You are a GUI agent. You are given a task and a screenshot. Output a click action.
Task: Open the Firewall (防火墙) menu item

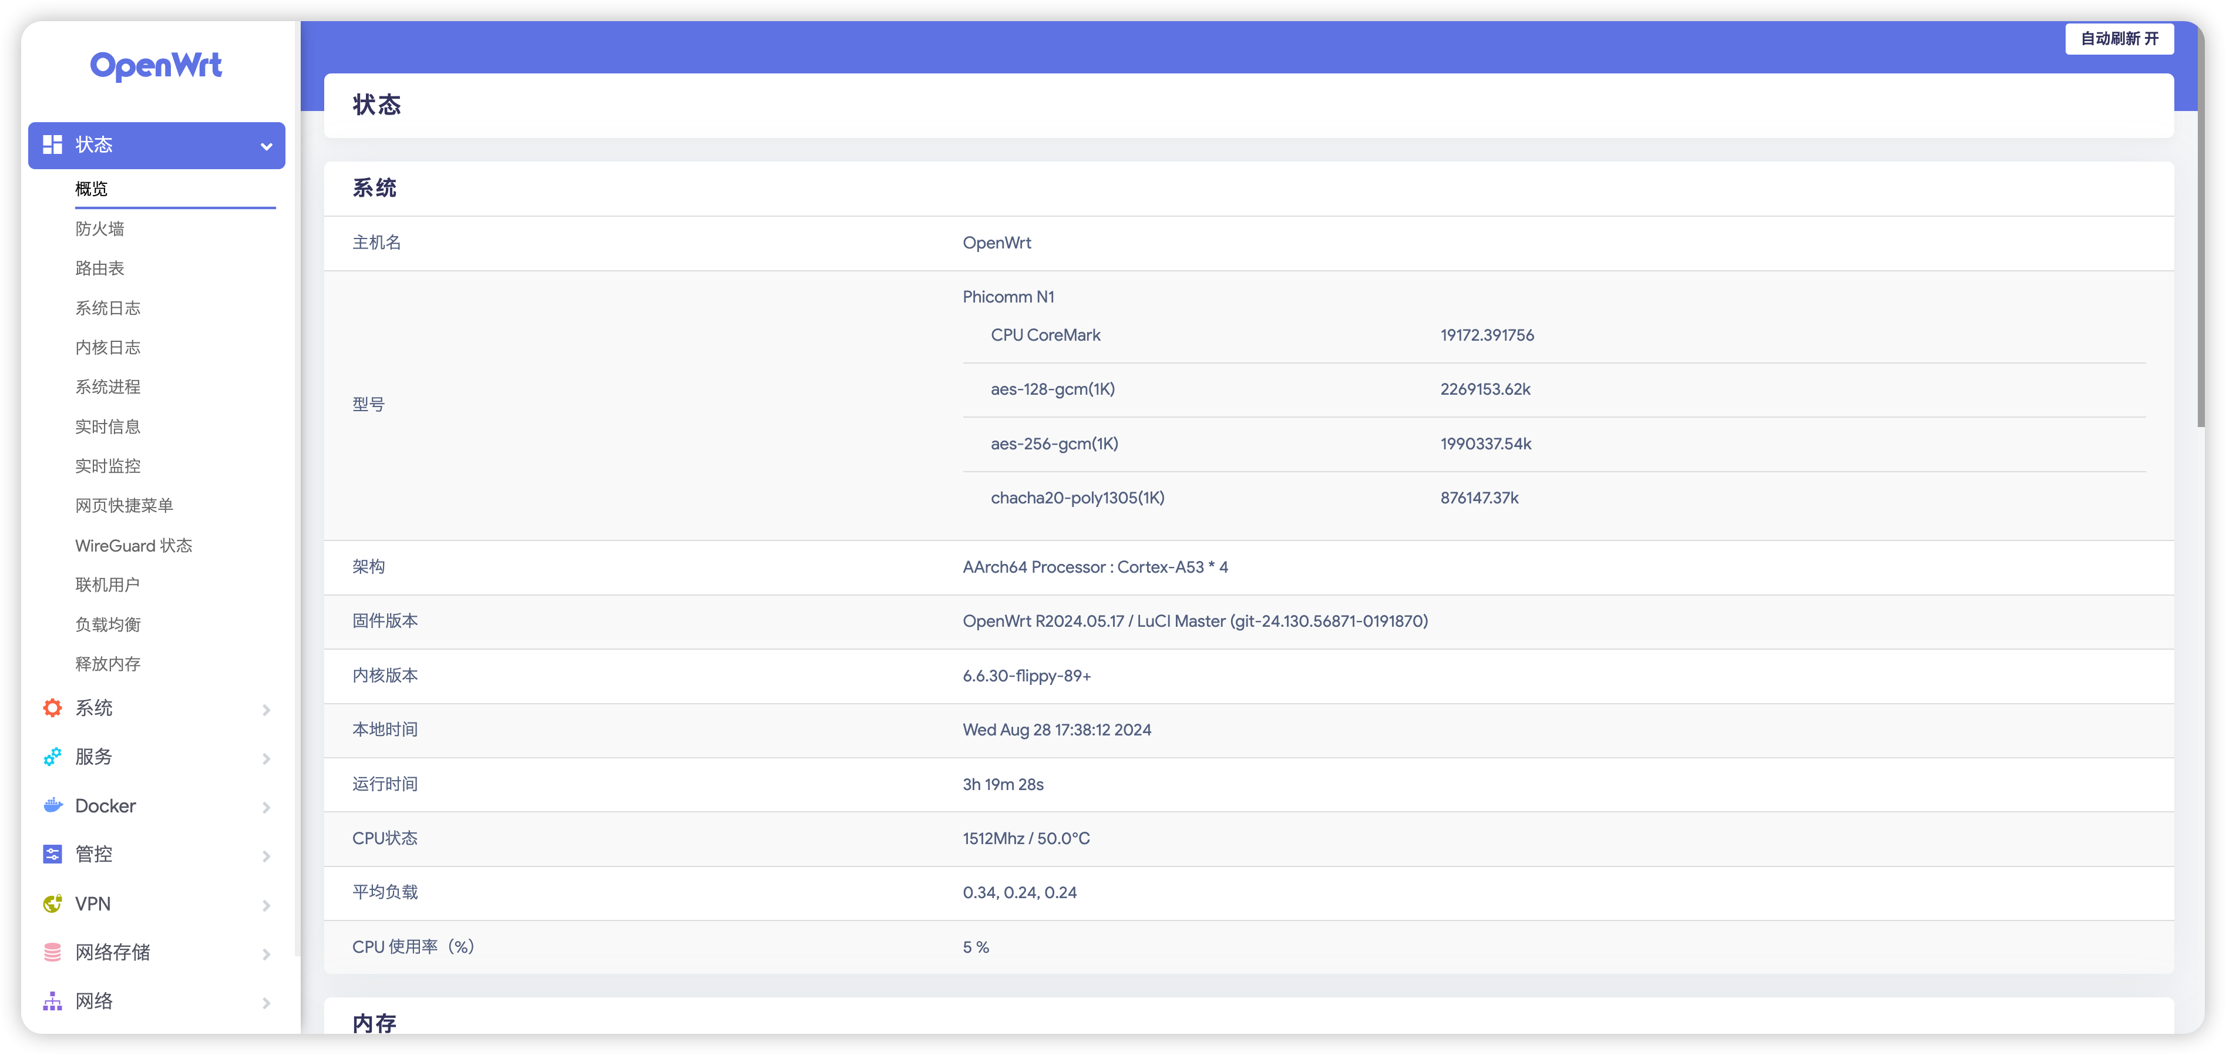tap(99, 228)
